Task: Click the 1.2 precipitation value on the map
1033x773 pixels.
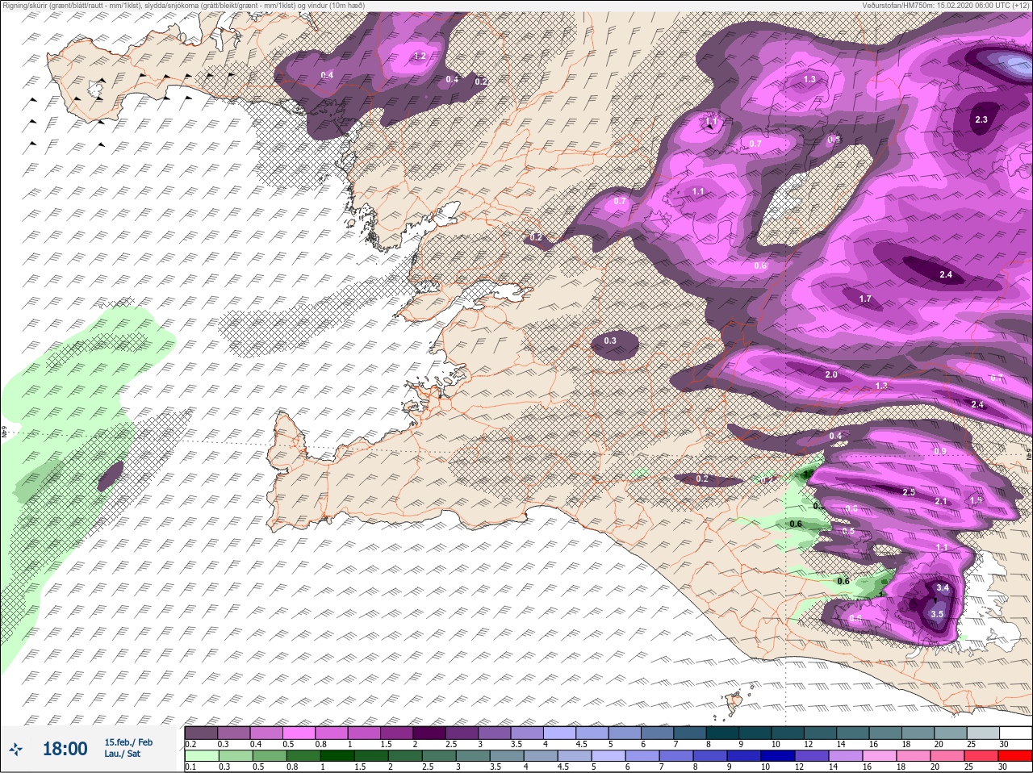Action: point(420,56)
